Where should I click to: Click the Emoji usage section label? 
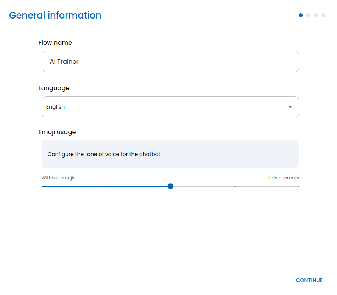point(57,132)
